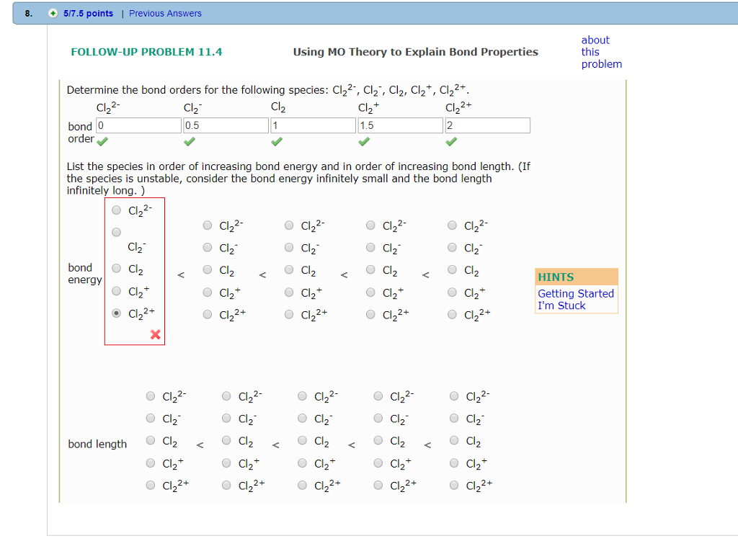The width and height of the screenshot is (738, 554).
Task: Click the Getting Started hint link
Action: pos(575,294)
